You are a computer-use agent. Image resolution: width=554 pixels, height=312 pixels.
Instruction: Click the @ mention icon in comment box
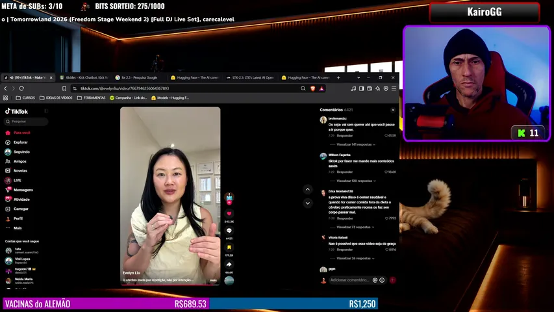[375, 280]
